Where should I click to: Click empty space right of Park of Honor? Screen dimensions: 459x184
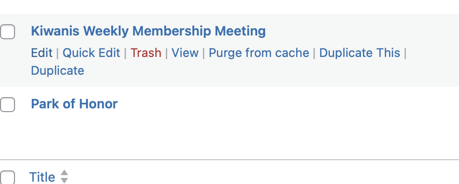[287, 104]
